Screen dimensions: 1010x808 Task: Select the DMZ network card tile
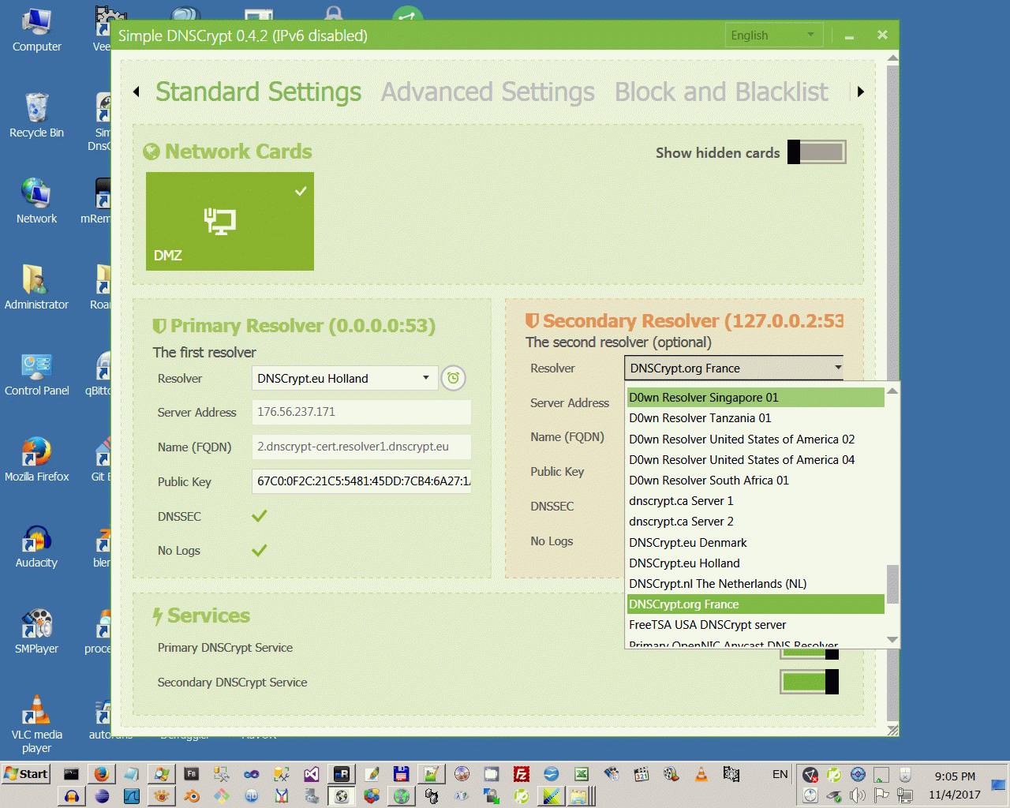230,221
